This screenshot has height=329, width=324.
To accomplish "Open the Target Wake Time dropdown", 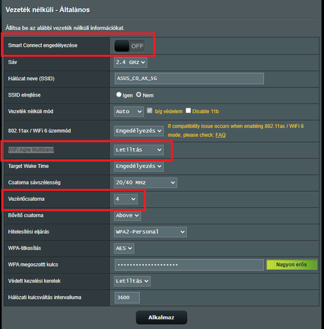I will pos(138,166).
